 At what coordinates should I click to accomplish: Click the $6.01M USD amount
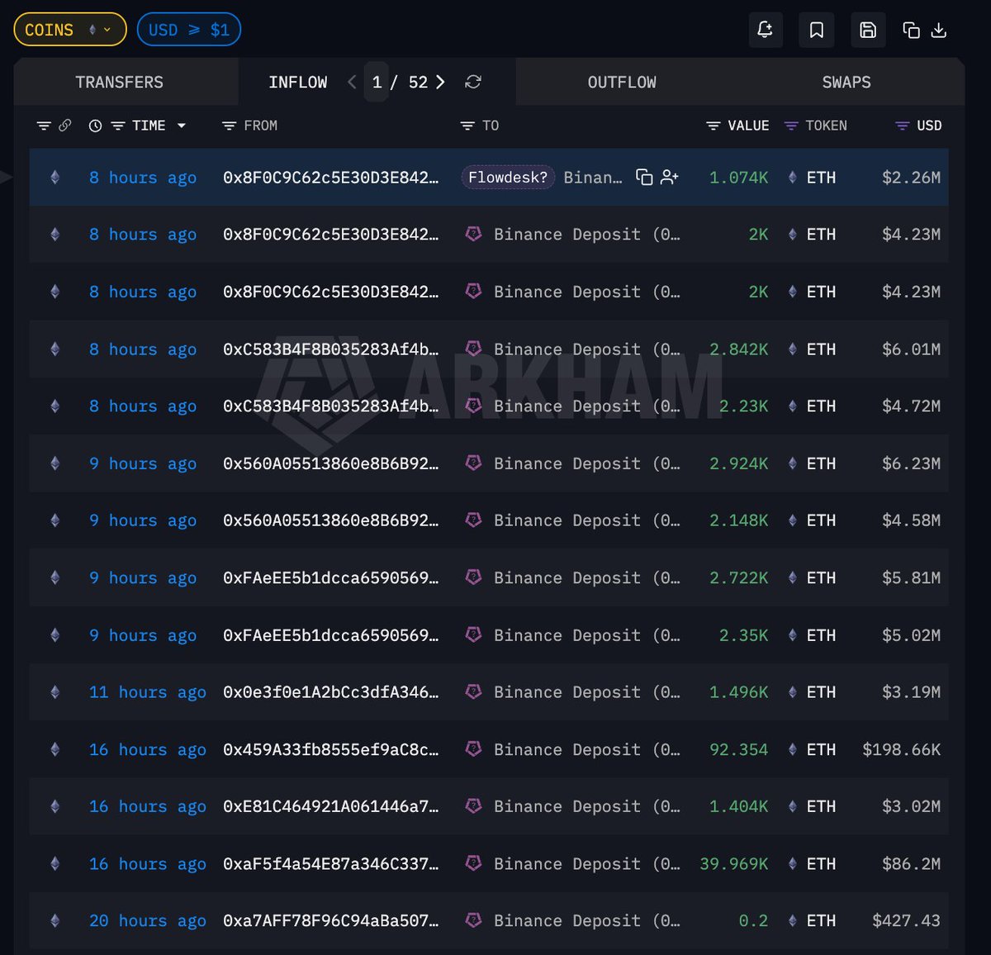911,349
